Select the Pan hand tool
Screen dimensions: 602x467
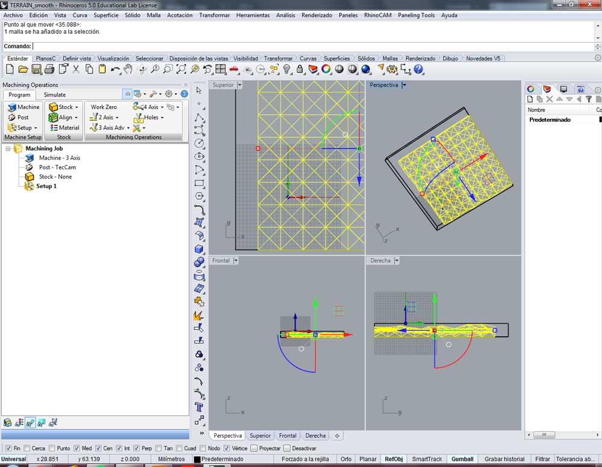point(128,69)
